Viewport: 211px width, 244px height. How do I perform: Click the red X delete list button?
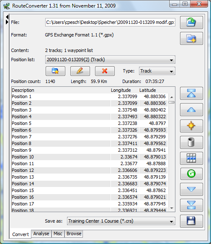pos(105,71)
